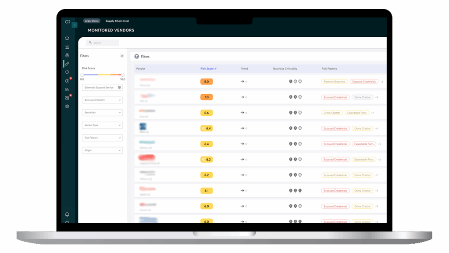
Task: Click the Risk Factors column header
Action: click(x=329, y=69)
